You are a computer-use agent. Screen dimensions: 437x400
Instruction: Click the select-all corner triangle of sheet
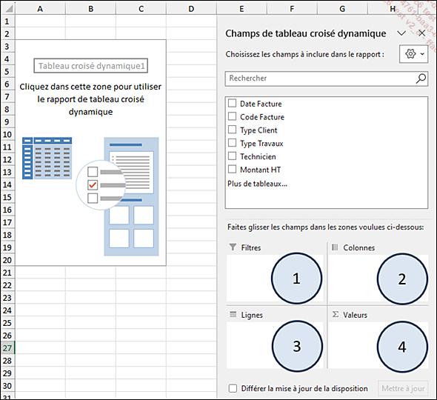[8, 9]
